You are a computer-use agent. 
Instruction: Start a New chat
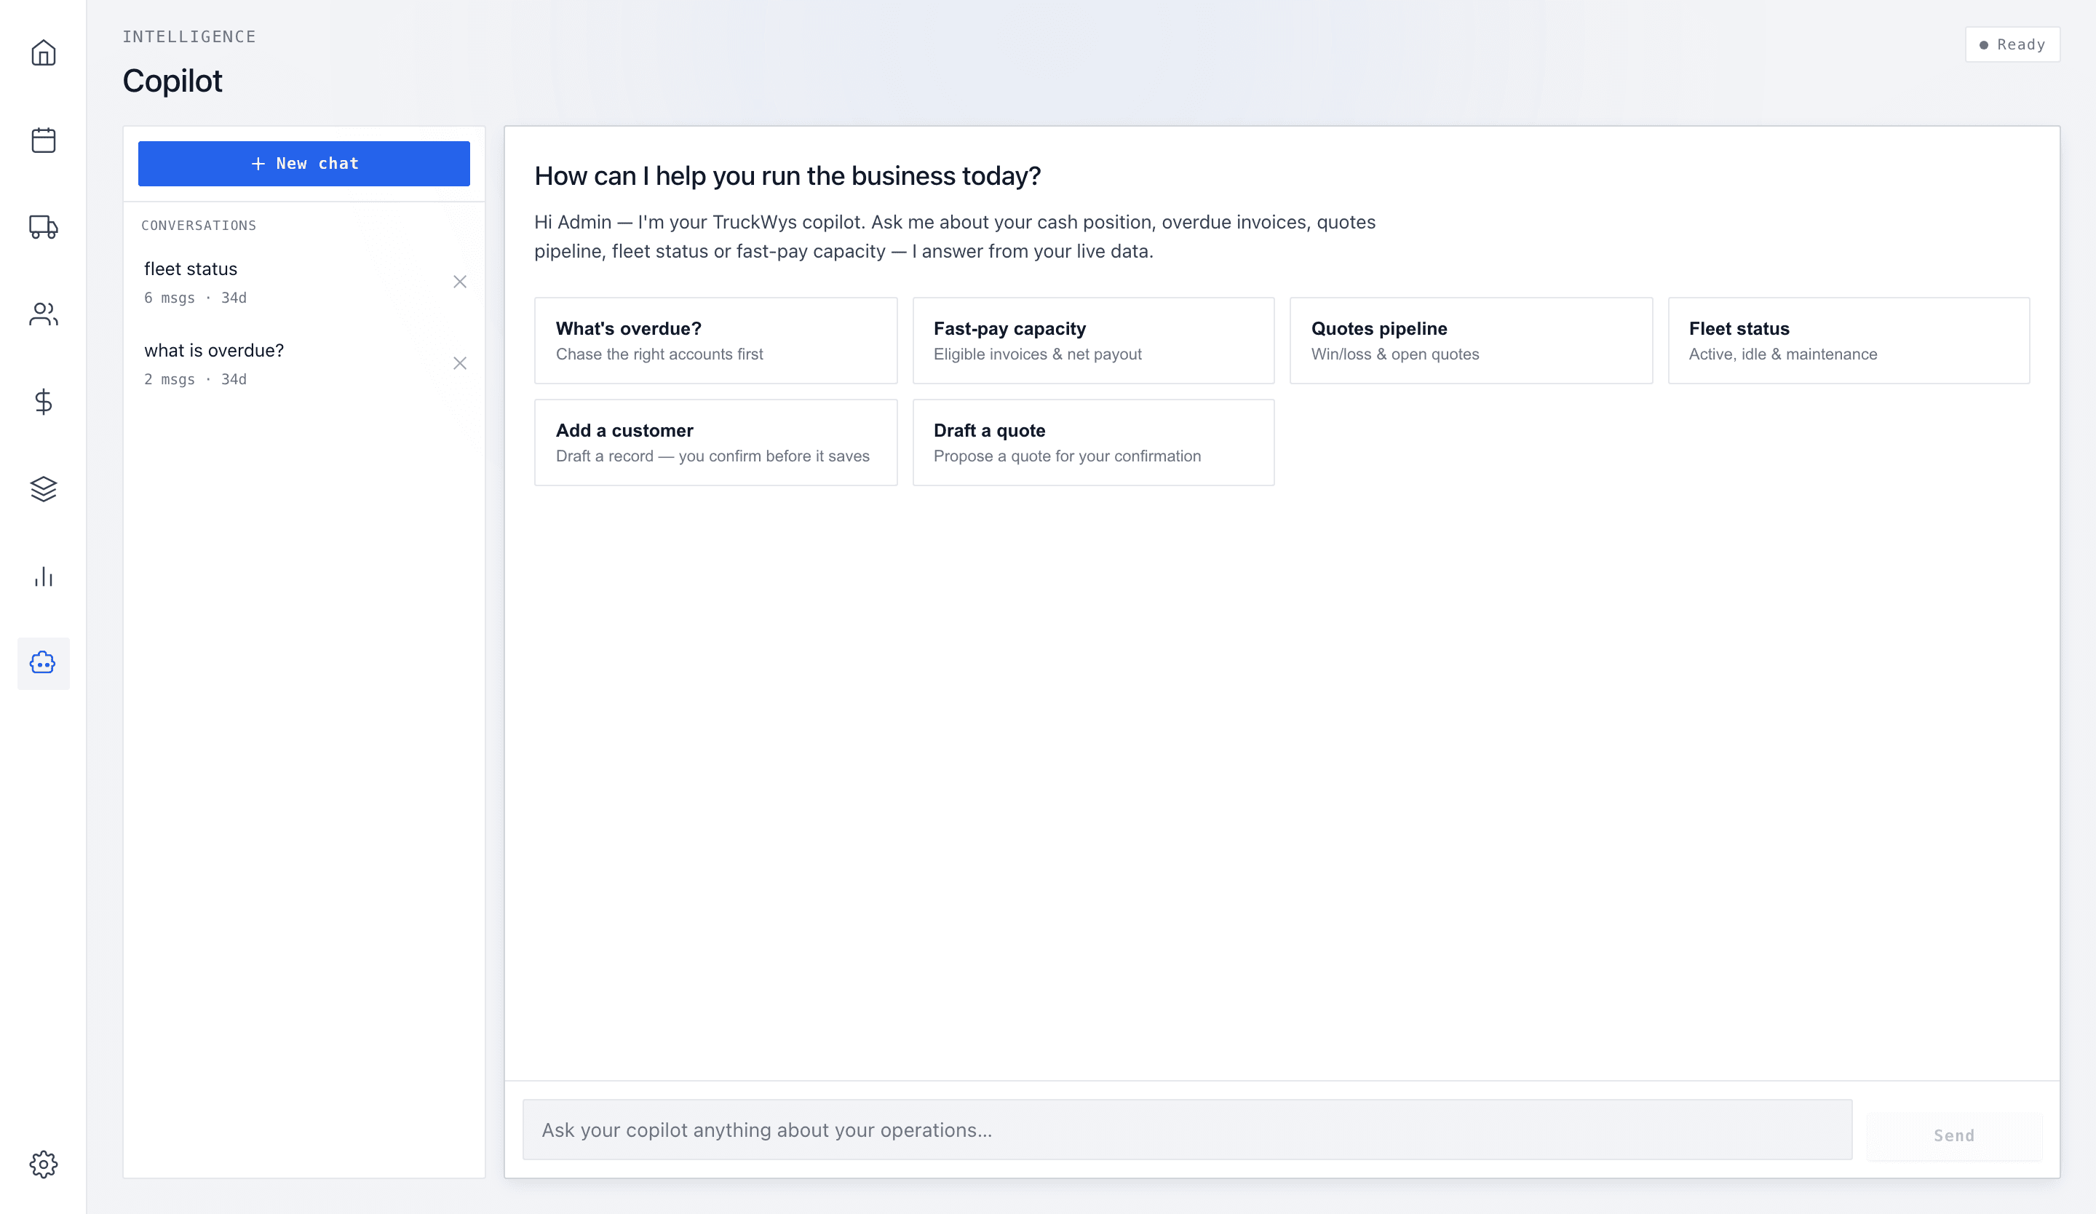pyautogui.click(x=303, y=164)
